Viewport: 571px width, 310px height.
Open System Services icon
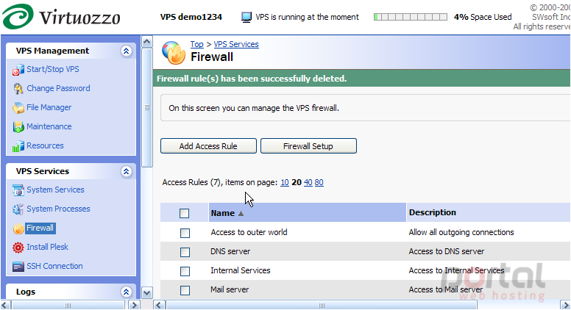point(18,190)
